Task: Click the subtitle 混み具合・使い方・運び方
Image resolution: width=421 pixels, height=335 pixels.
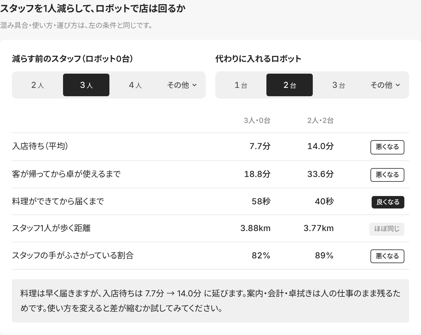Action: tap(77, 25)
